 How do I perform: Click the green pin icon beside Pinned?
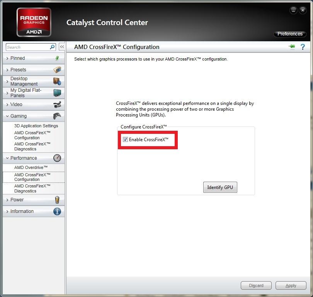coord(57,58)
